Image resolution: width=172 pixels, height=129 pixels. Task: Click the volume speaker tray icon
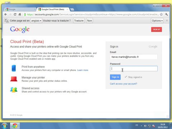pyautogui.click(x=145, y=126)
